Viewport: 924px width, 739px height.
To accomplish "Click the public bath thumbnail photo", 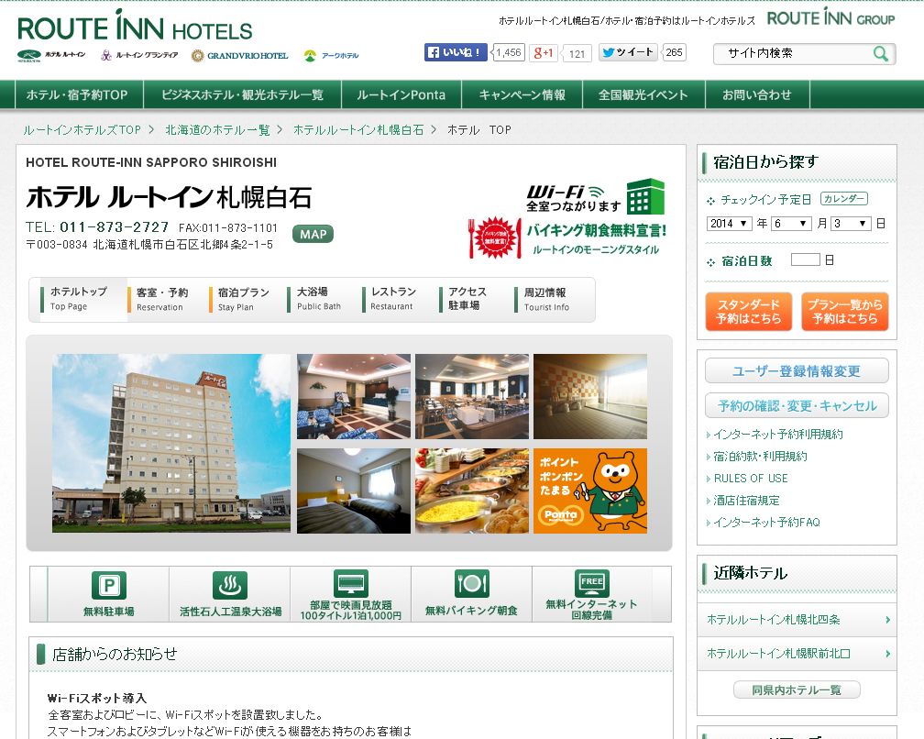I will coord(590,397).
